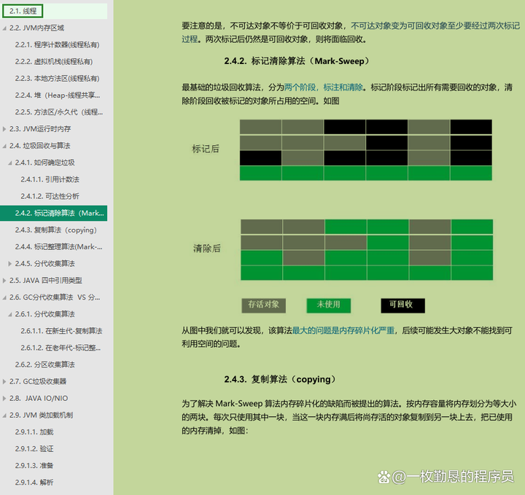The image size is (525, 495).
Task: Open 2.9. JVM 类加载机制 entry
Action: click(41, 415)
